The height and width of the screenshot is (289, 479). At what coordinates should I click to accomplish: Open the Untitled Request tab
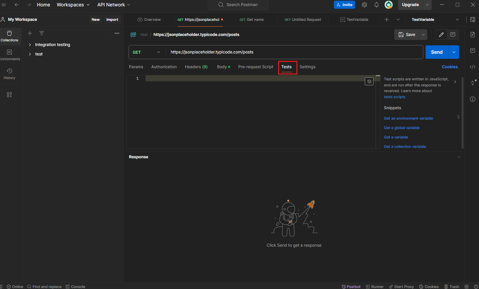coord(303,19)
